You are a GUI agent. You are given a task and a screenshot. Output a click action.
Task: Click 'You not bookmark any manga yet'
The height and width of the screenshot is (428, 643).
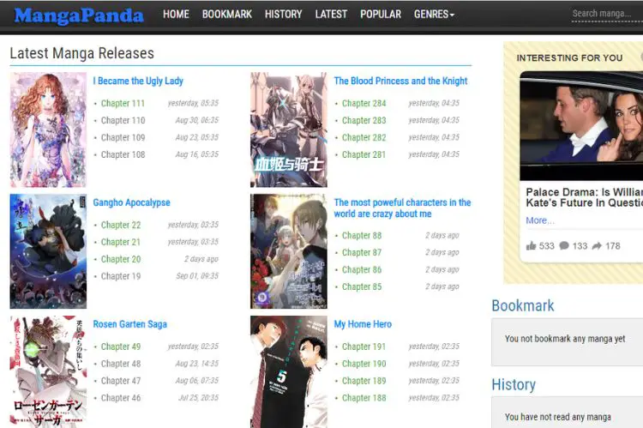[x=565, y=339]
